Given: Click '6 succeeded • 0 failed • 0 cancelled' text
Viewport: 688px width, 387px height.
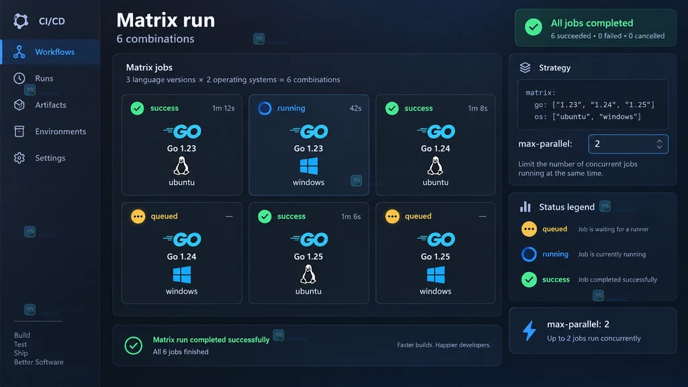Looking at the screenshot, I should click(x=607, y=36).
